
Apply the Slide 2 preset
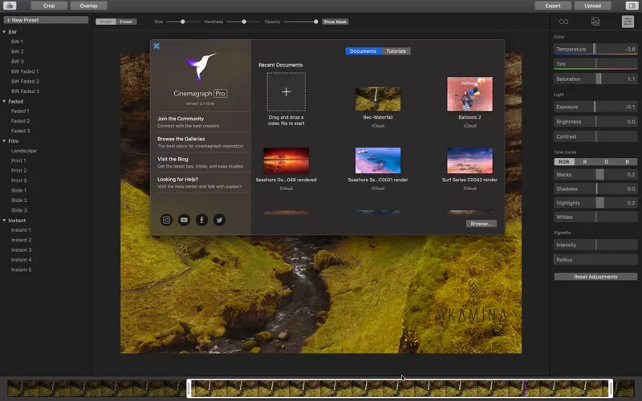tap(19, 200)
